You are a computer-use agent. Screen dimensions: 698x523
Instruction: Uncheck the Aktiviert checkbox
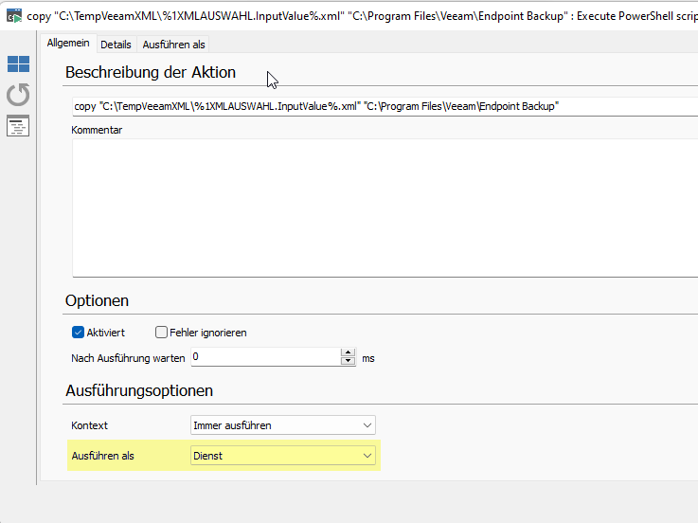coord(79,333)
